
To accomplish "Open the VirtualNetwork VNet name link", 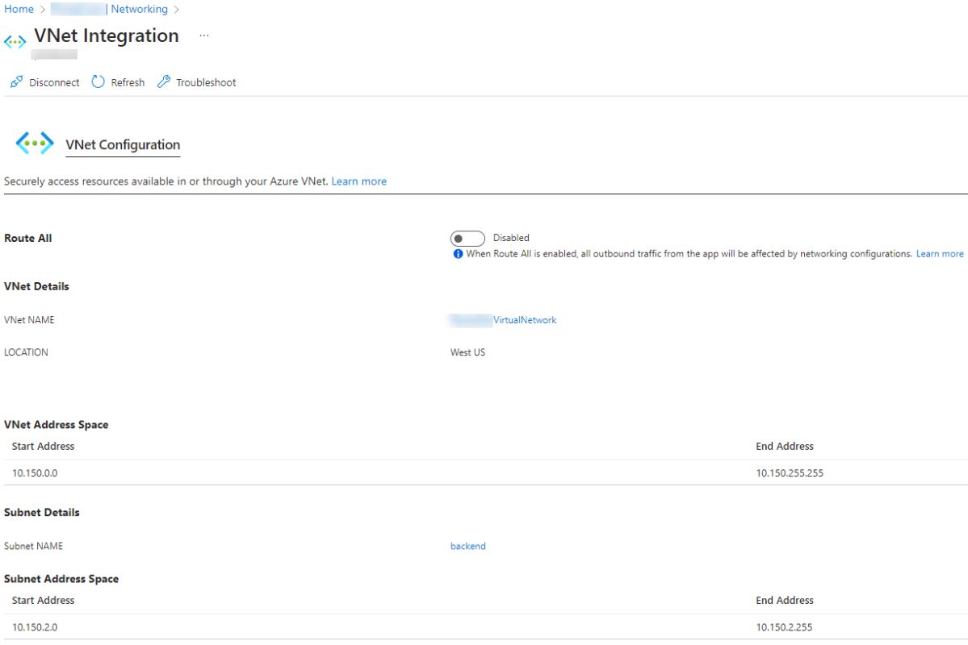I will click(525, 320).
